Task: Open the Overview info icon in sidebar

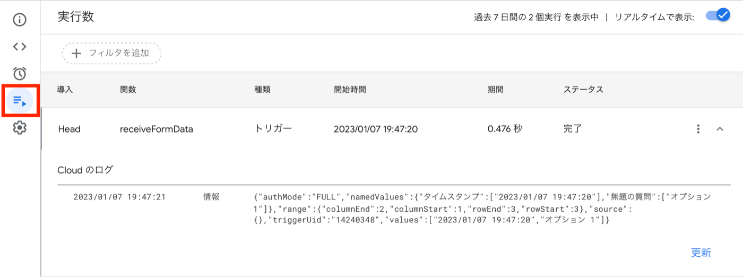Action: coord(20,20)
